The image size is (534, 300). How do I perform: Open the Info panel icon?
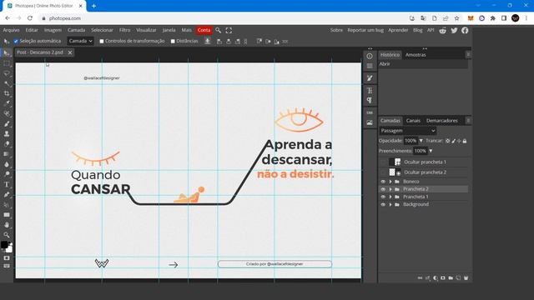point(370,56)
